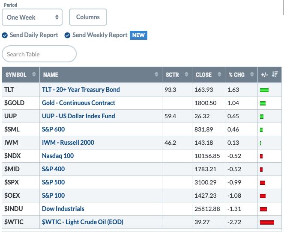Viewport: 284px width, 234px height.
Task: Click the Columns button
Action: pyautogui.click(x=88, y=17)
